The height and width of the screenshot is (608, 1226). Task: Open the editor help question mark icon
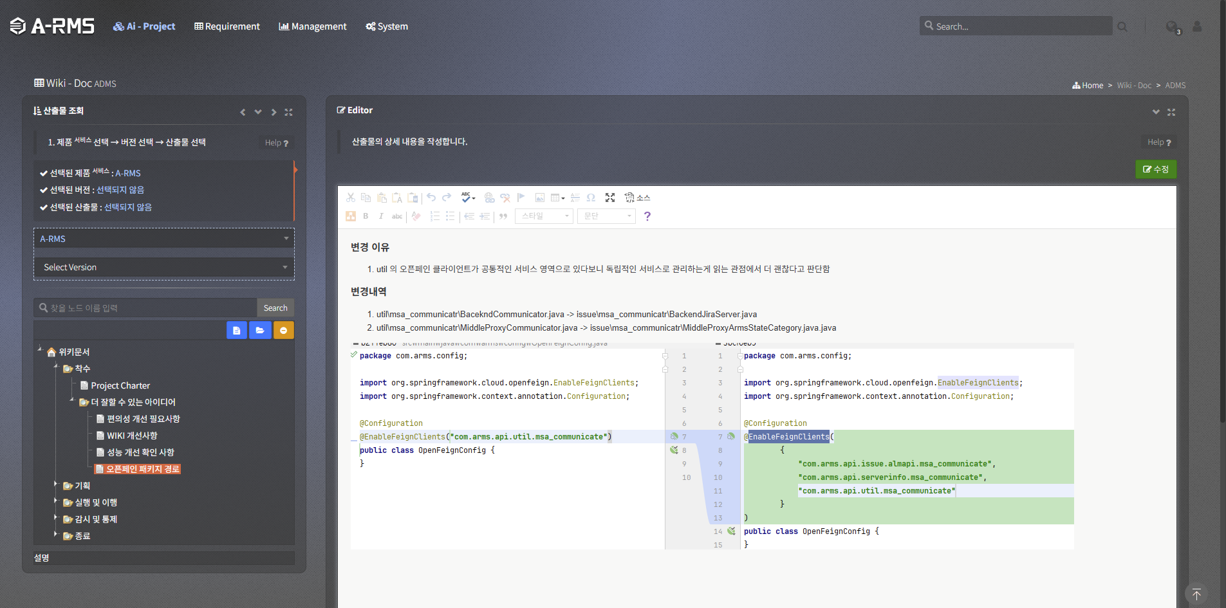[x=647, y=216]
